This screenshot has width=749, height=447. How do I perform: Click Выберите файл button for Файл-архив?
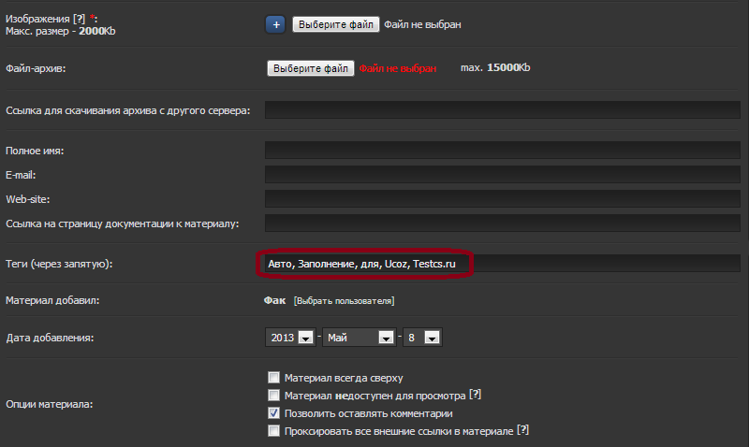(311, 68)
